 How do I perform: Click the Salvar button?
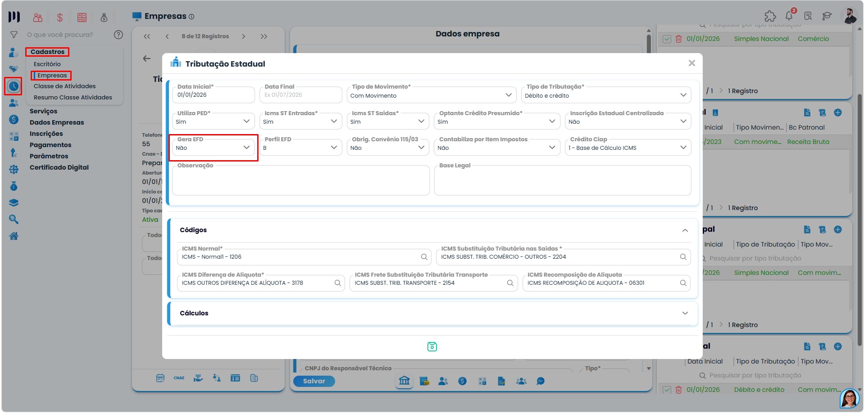click(x=314, y=381)
